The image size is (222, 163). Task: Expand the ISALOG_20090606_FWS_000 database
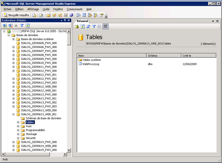click(x=14, y=47)
